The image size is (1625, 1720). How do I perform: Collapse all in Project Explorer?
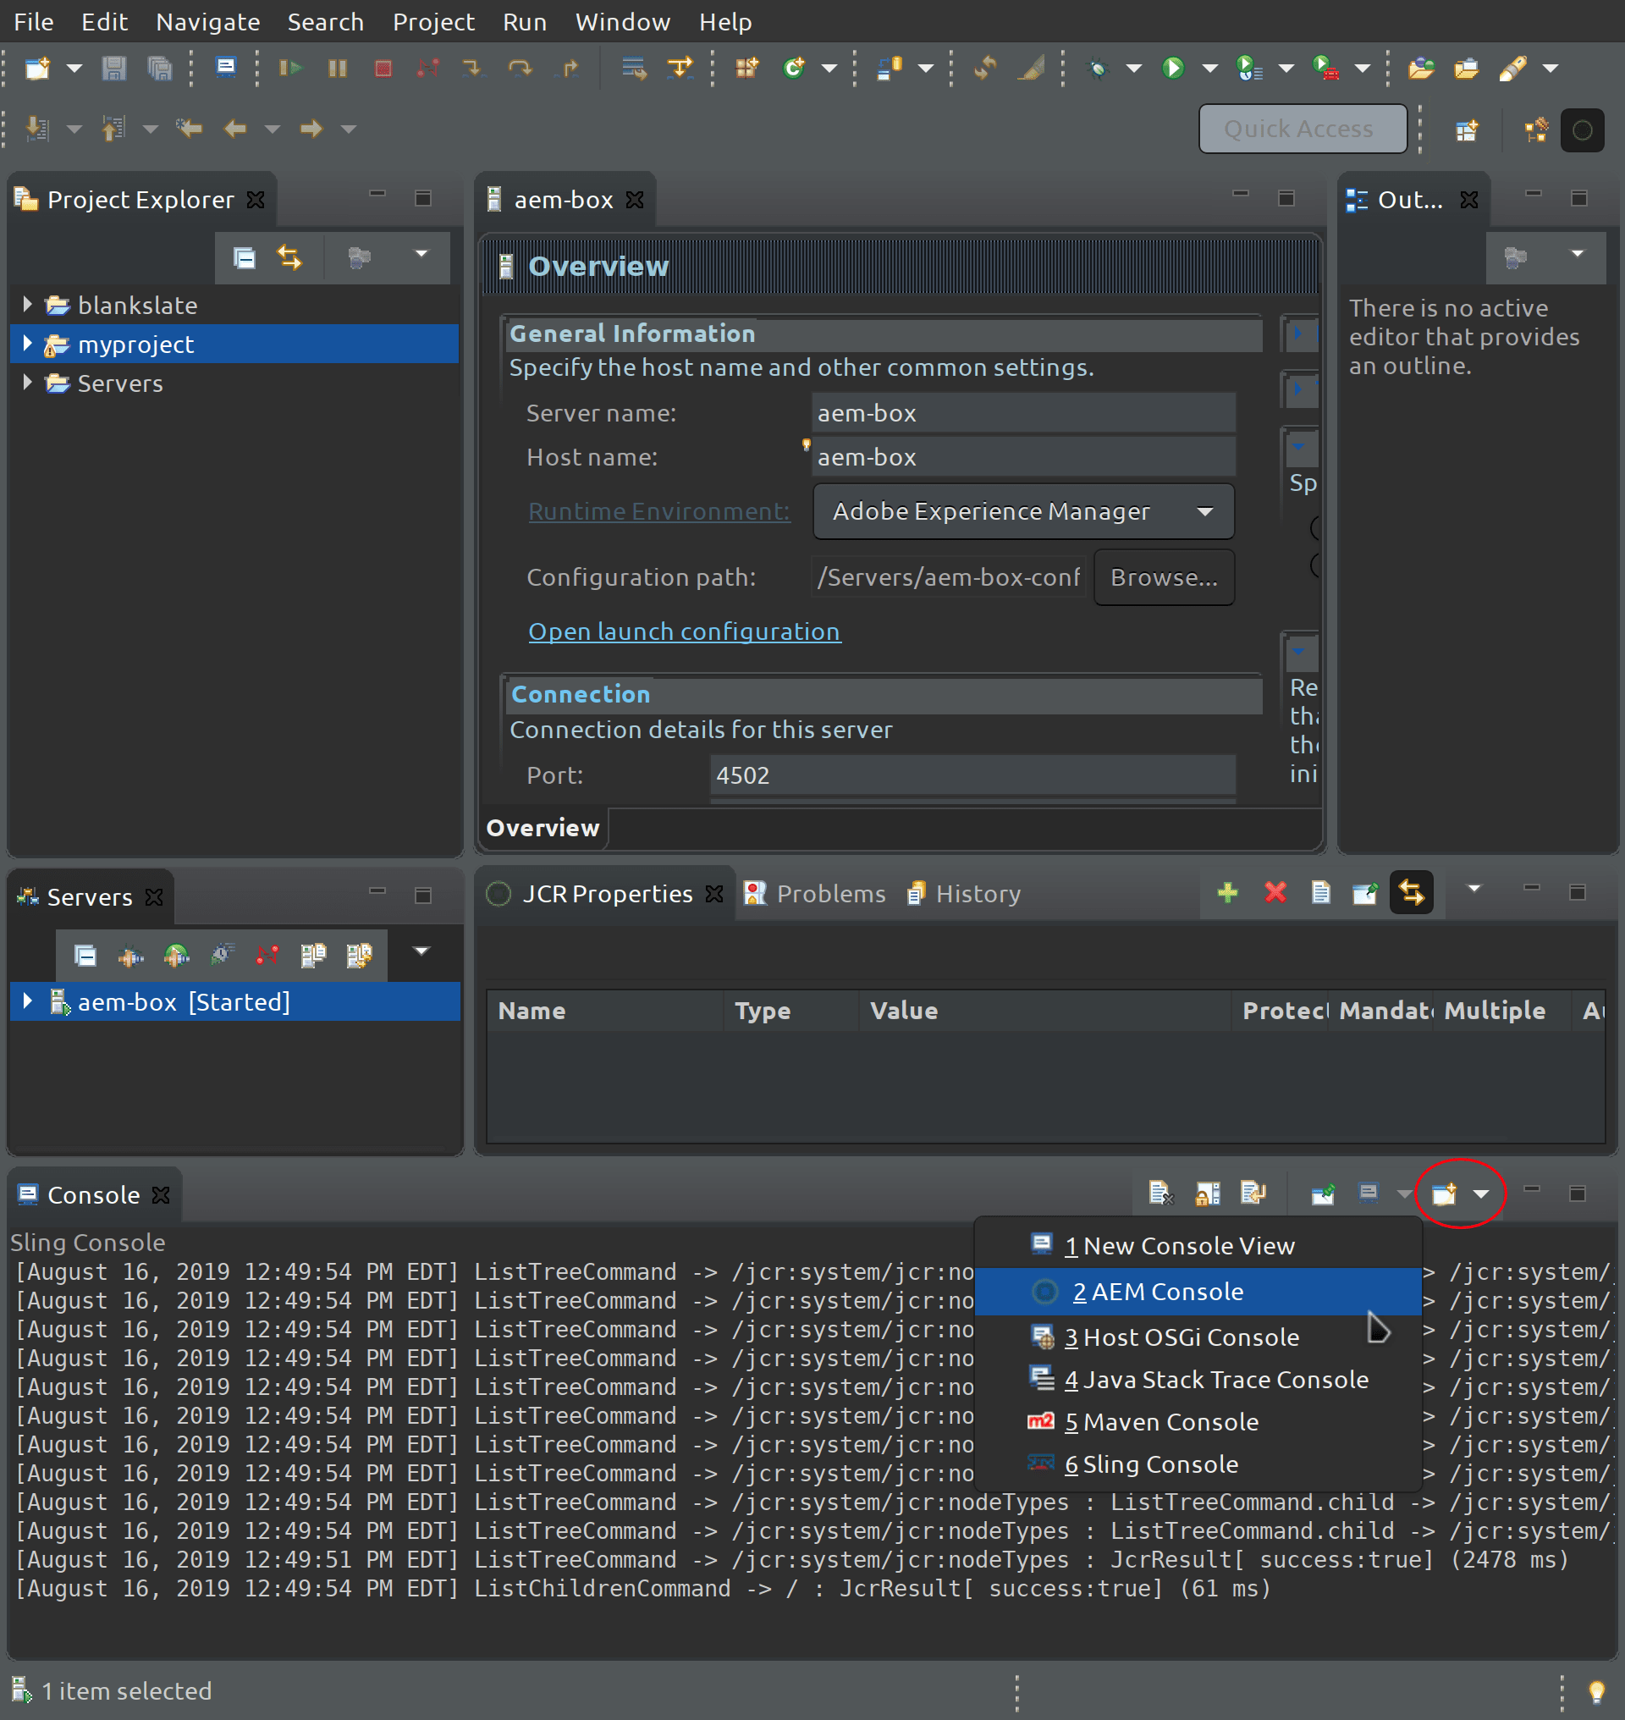[x=245, y=257]
